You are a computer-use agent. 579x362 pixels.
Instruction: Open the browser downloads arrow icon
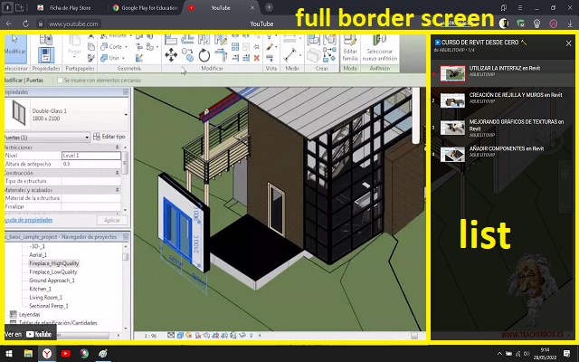[570, 24]
